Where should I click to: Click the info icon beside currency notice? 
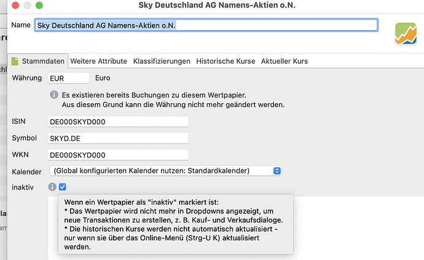[x=54, y=95]
